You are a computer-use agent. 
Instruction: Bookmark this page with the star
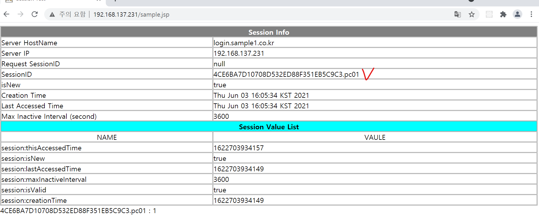pyautogui.click(x=472, y=14)
